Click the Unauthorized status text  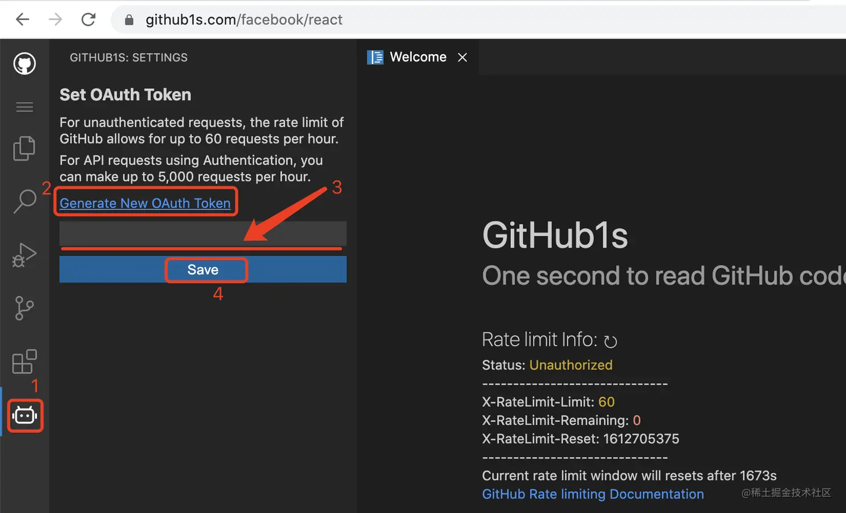(571, 365)
